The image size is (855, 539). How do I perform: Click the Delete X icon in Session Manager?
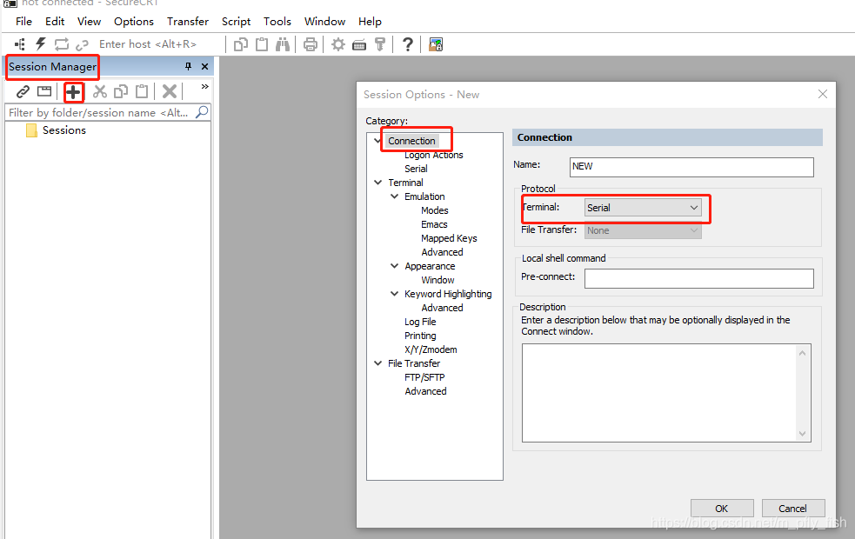point(170,91)
